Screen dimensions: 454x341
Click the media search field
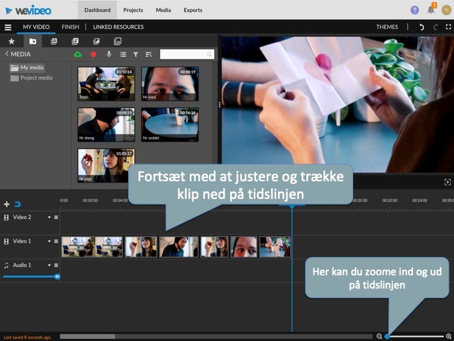pyautogui.click(x=187, y=54)
